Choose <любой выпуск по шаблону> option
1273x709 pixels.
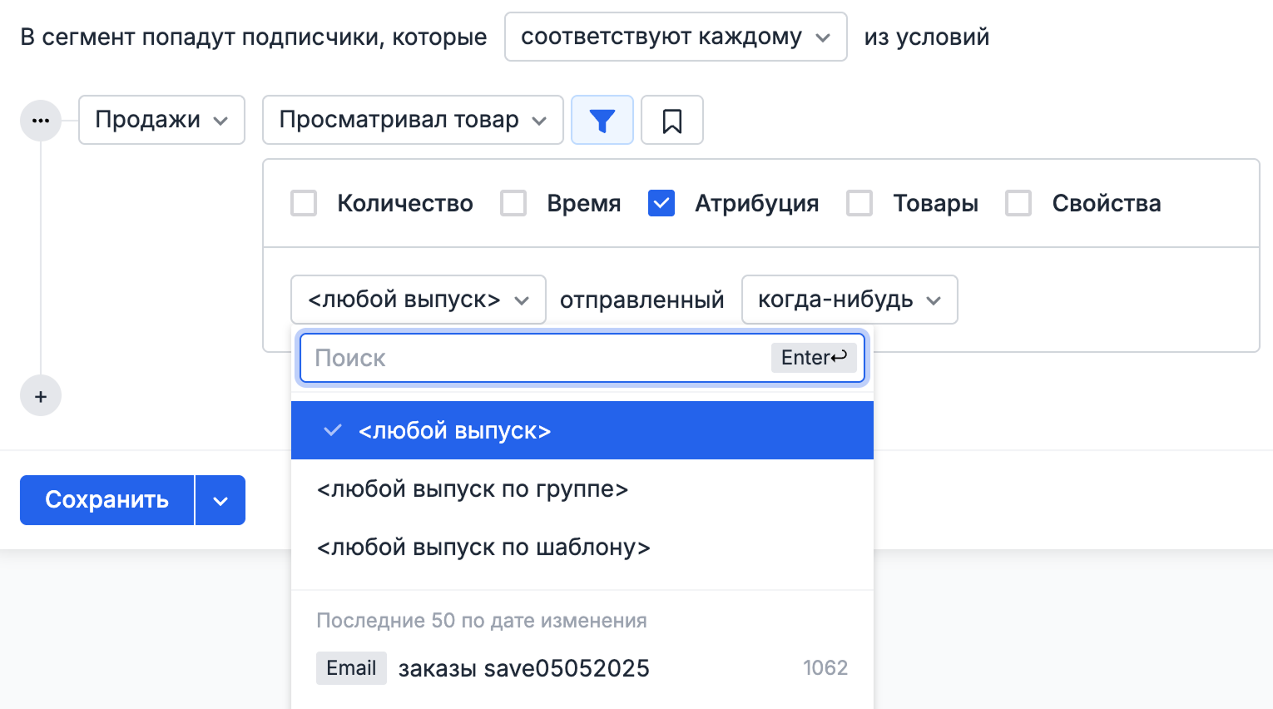[483, 548]
